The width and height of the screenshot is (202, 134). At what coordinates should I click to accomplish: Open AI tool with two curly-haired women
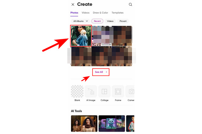(84, 124)
